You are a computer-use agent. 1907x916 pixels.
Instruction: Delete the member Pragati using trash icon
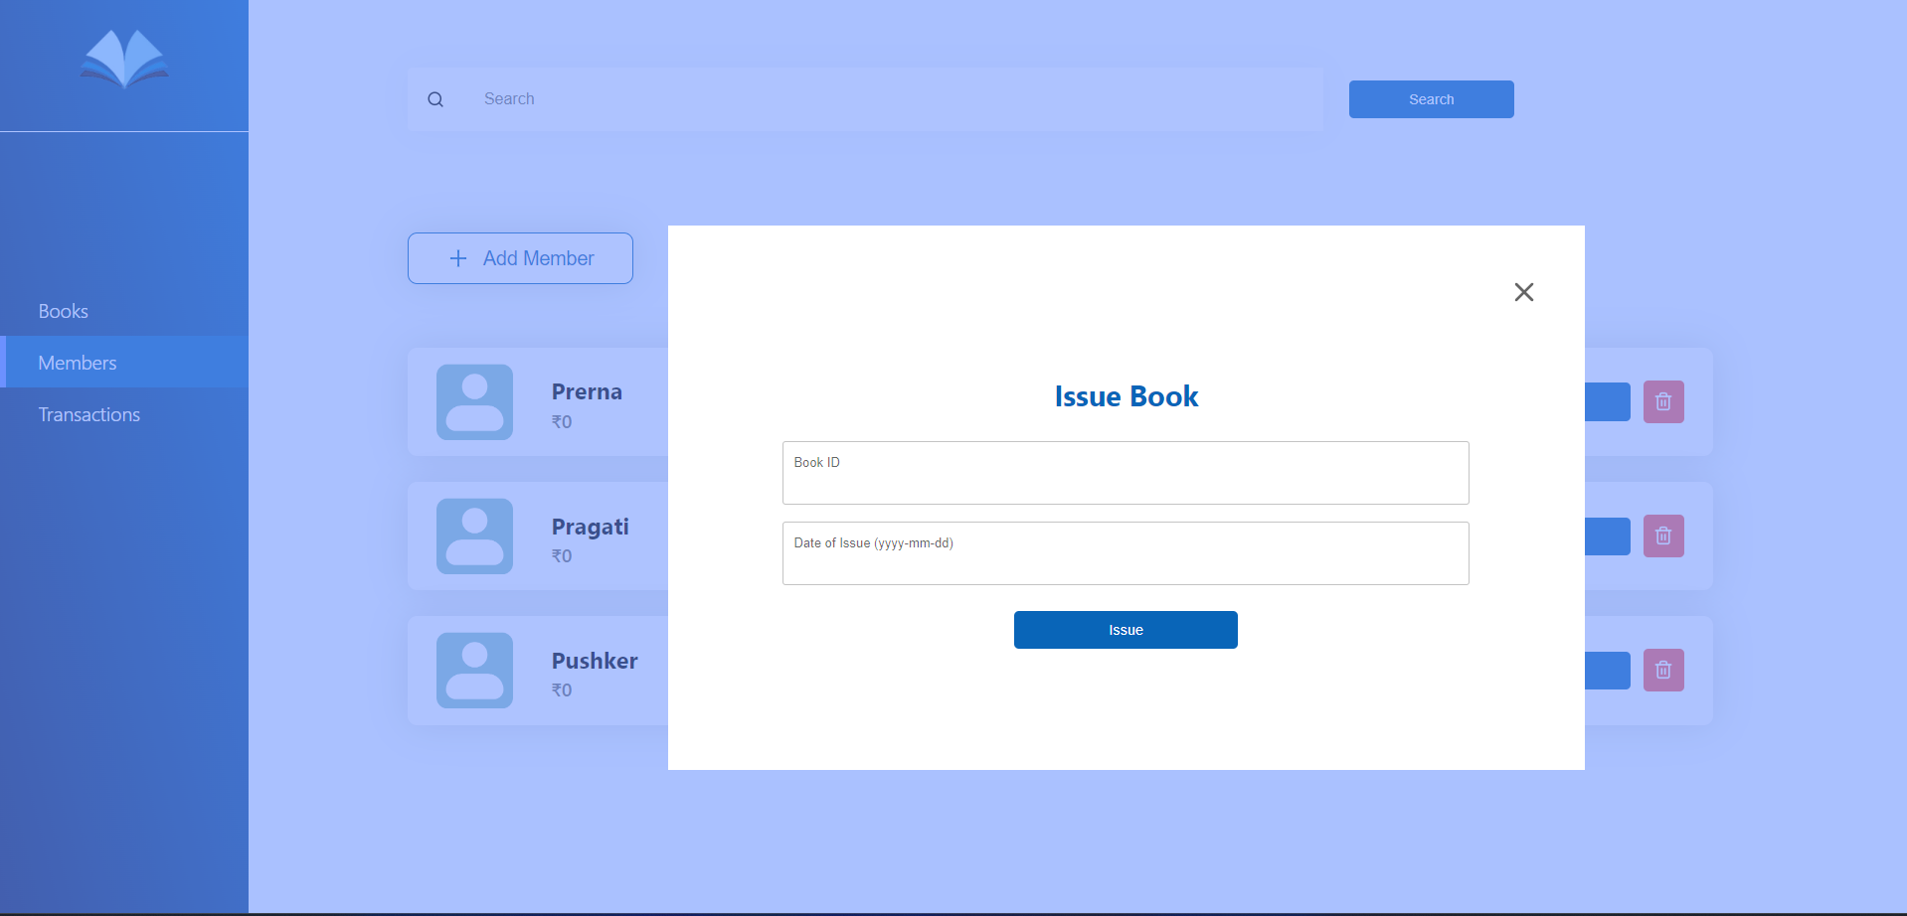coord(1663,535)
